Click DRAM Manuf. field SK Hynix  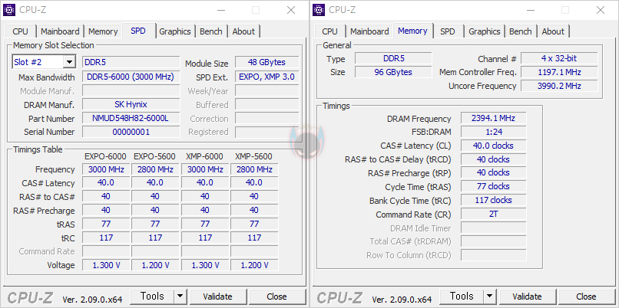131,104
